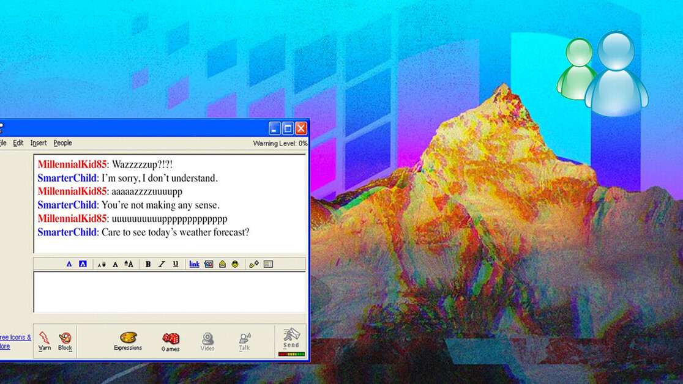The height and width of the screenshot is (384, 683).
Task: Insert a hyperlink using the link button
Action: coord(194,264)
